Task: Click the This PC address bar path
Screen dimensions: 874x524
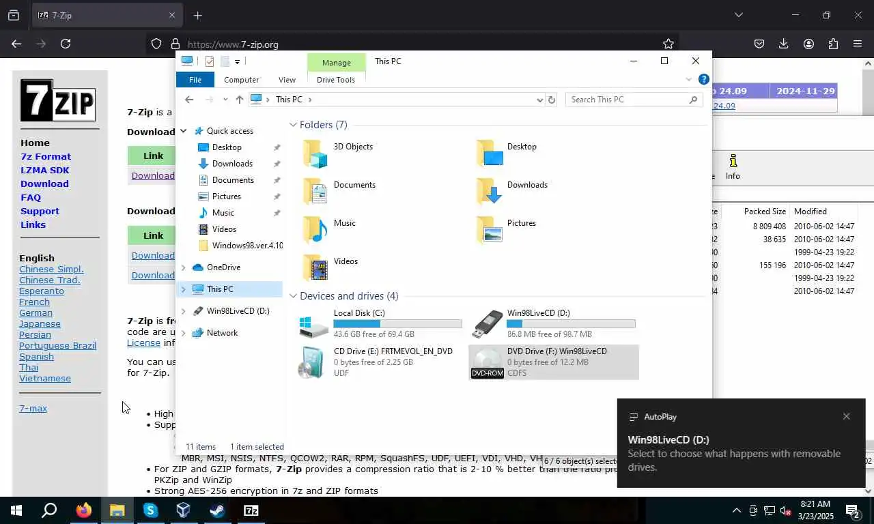Action: (x=290, y=100)
